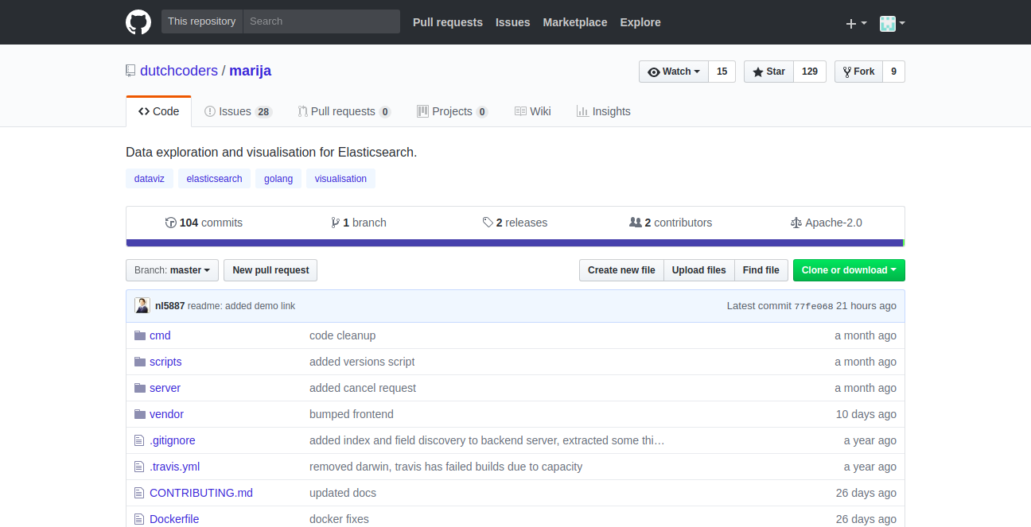Click the commits history clock icon
The height and width of the screenshot is (527, 1031).
coord(170,223)
